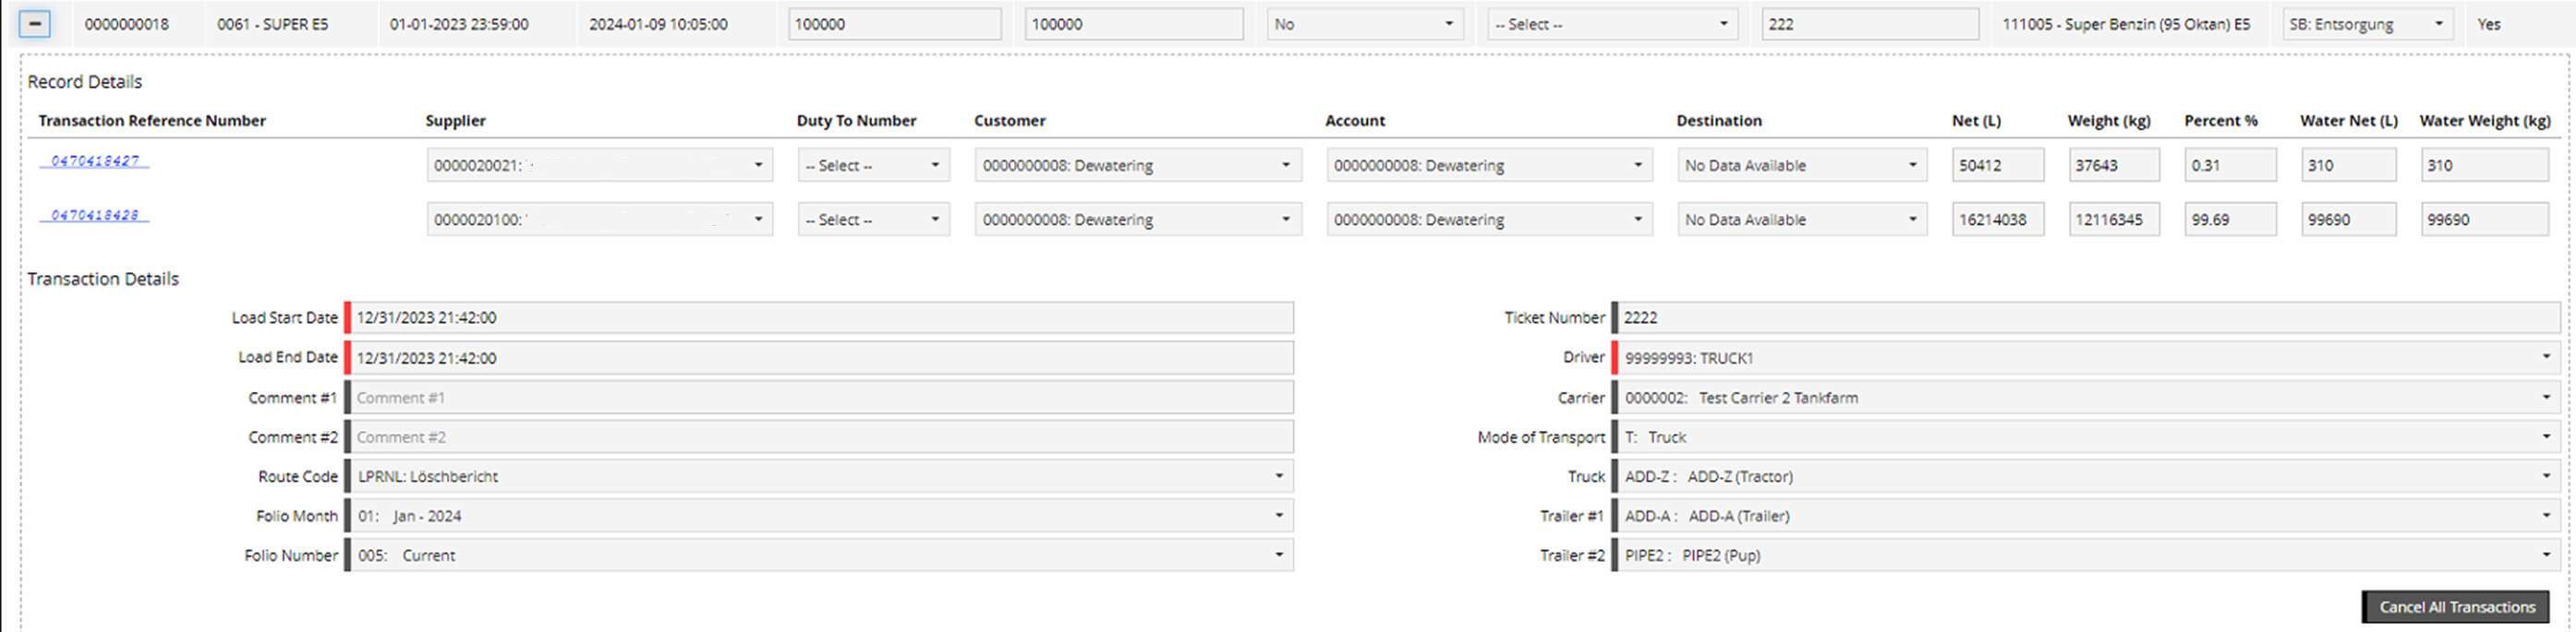Open Mode of Transport dropdown
This screenshot has width=2576, height=632.
tap(2085, 437)
